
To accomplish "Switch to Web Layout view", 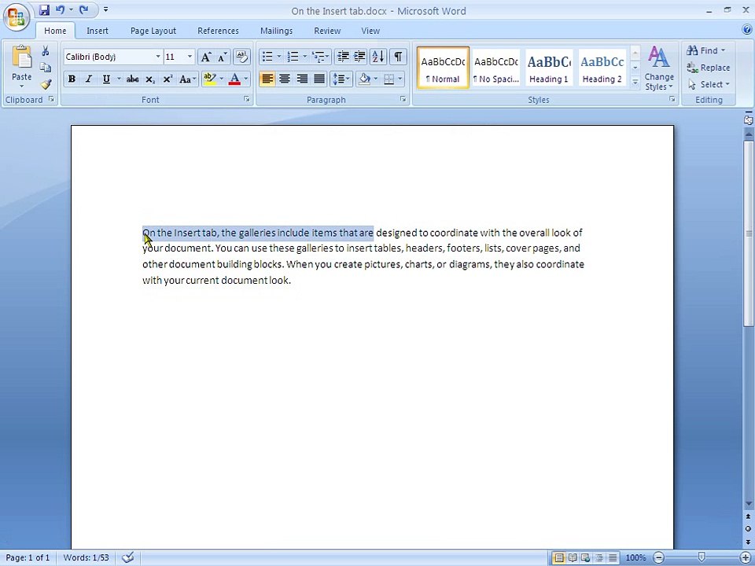I will pyautogui.click(x=585, y=558).
